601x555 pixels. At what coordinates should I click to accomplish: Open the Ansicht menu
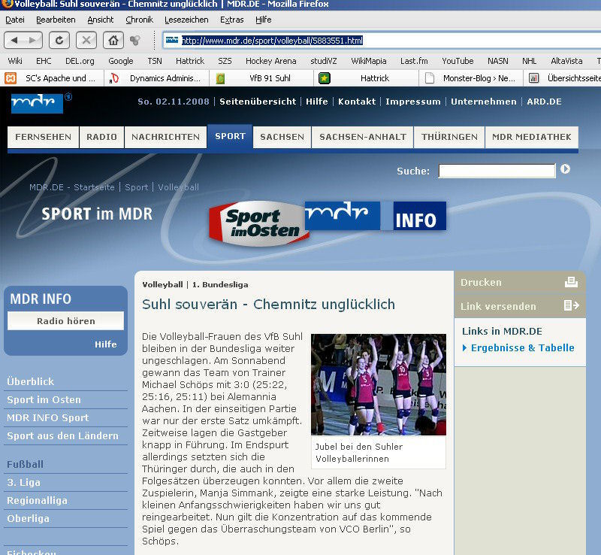pos(101,20)
